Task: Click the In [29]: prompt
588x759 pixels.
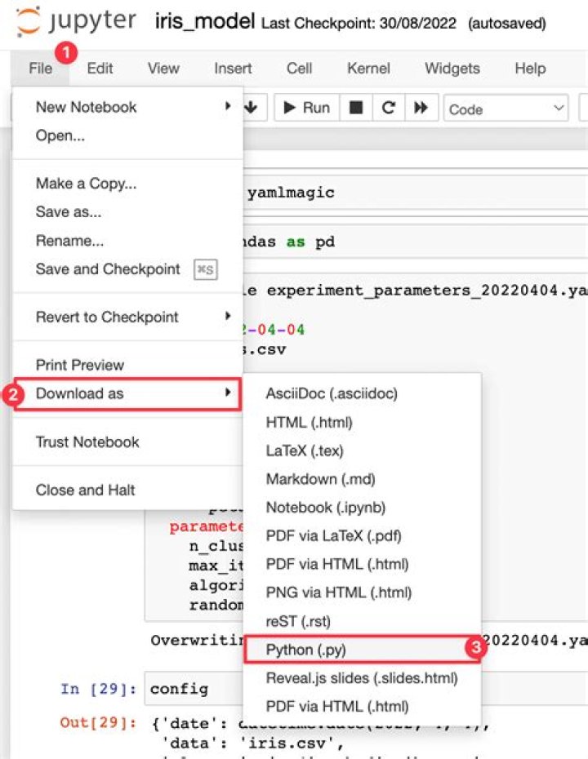Action: (x=99, y=689)
